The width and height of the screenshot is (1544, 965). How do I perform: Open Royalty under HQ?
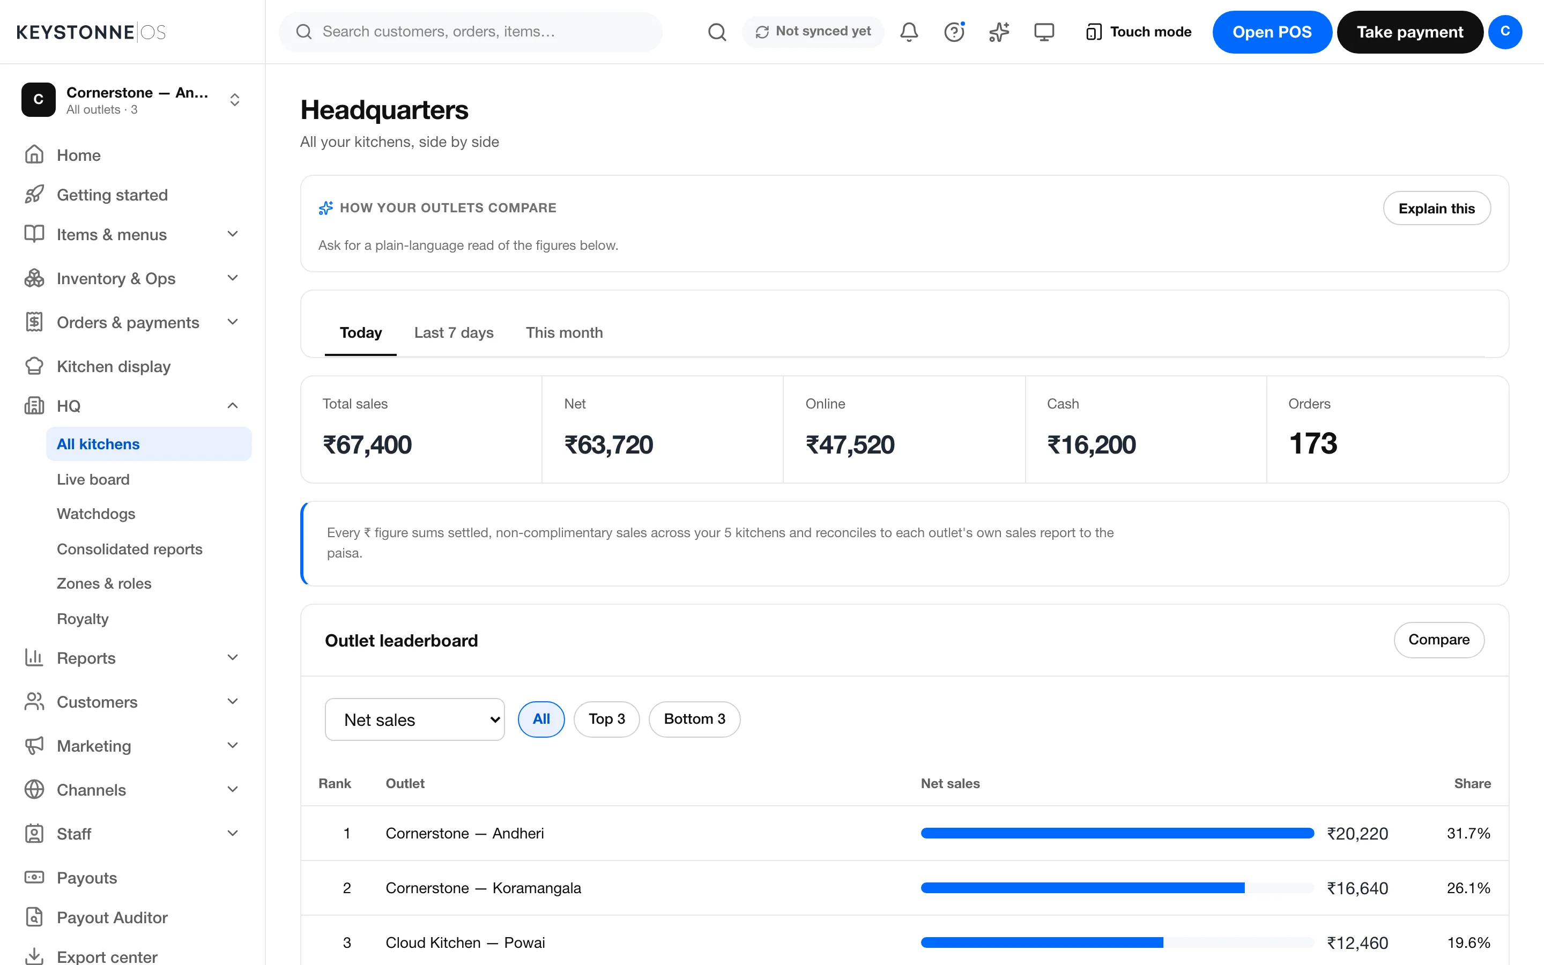[149, 619]
